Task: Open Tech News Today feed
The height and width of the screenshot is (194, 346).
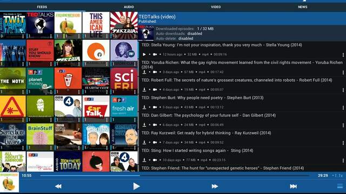Action: (x=68, y=162)
